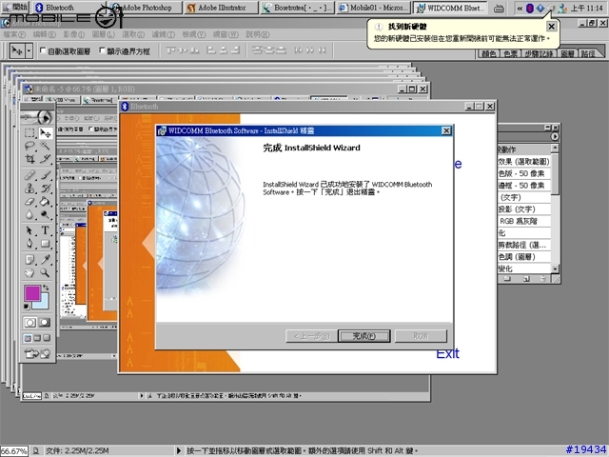Open Actions palette flyout menu arrow
Screen dimensions: 609x457
(x=554, y=137)
